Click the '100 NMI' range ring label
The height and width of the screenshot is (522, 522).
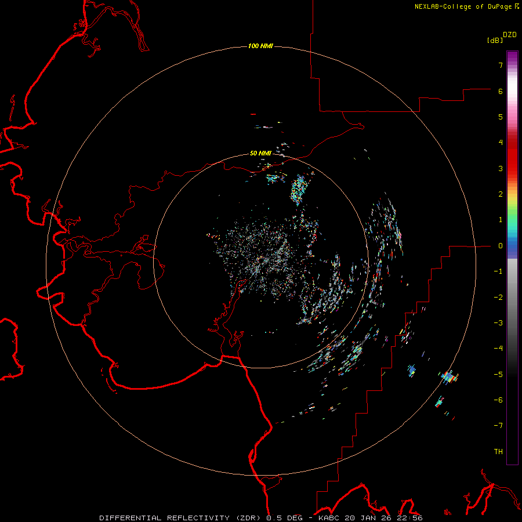click(260, 46)
